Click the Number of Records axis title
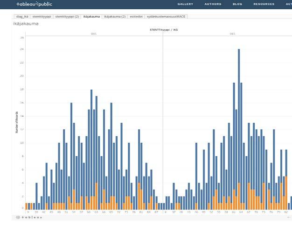 point(17,122)
